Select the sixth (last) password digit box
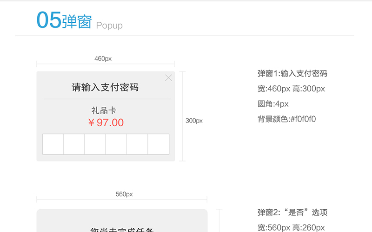This screenshot has width=372, height=232. point(158,144)
